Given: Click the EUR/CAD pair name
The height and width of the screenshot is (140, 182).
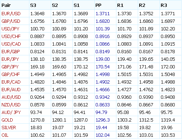Looking at the screenshot, I should (x=11, y=82).
